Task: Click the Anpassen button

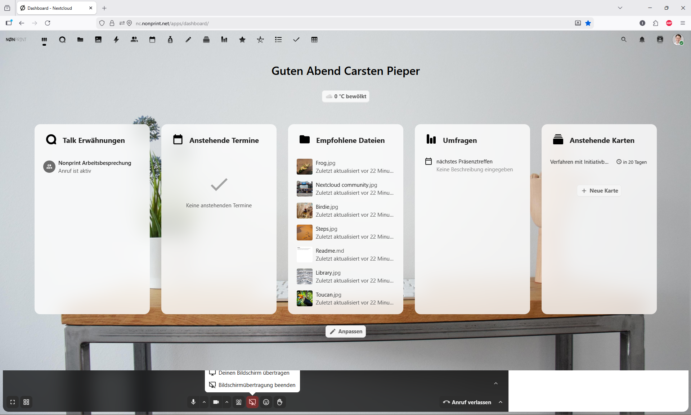Action: 346,331
